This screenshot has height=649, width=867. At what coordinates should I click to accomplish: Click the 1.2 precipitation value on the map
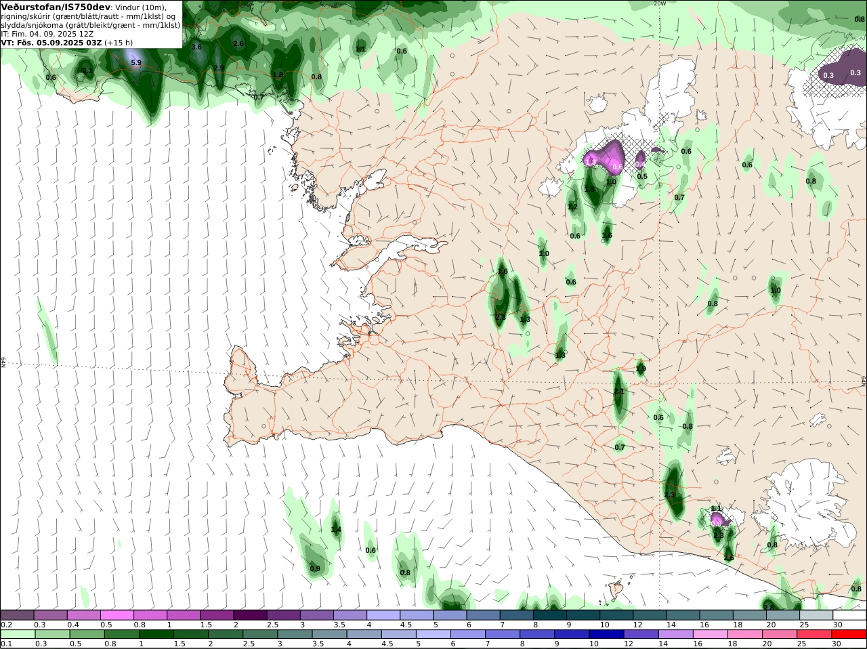pyautogui.click(x=572, y=207)
